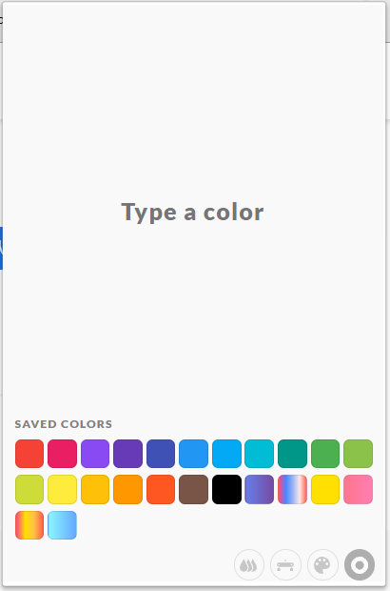This screenshot has height=591, width=390.
Task: Select the teal green saved swatch
Action: click(292, 454)
